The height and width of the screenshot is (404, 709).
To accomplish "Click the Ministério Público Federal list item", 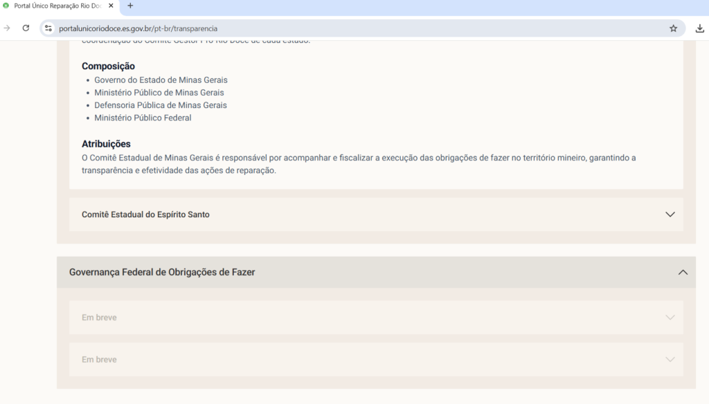I will click(143, 118).
